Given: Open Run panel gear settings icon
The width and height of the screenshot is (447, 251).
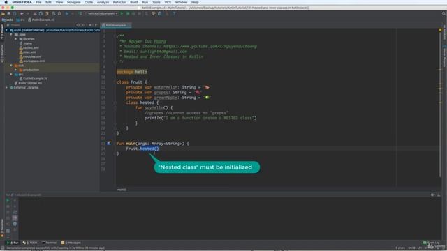Looking at the screenshot, I should (x=432, y=195).
